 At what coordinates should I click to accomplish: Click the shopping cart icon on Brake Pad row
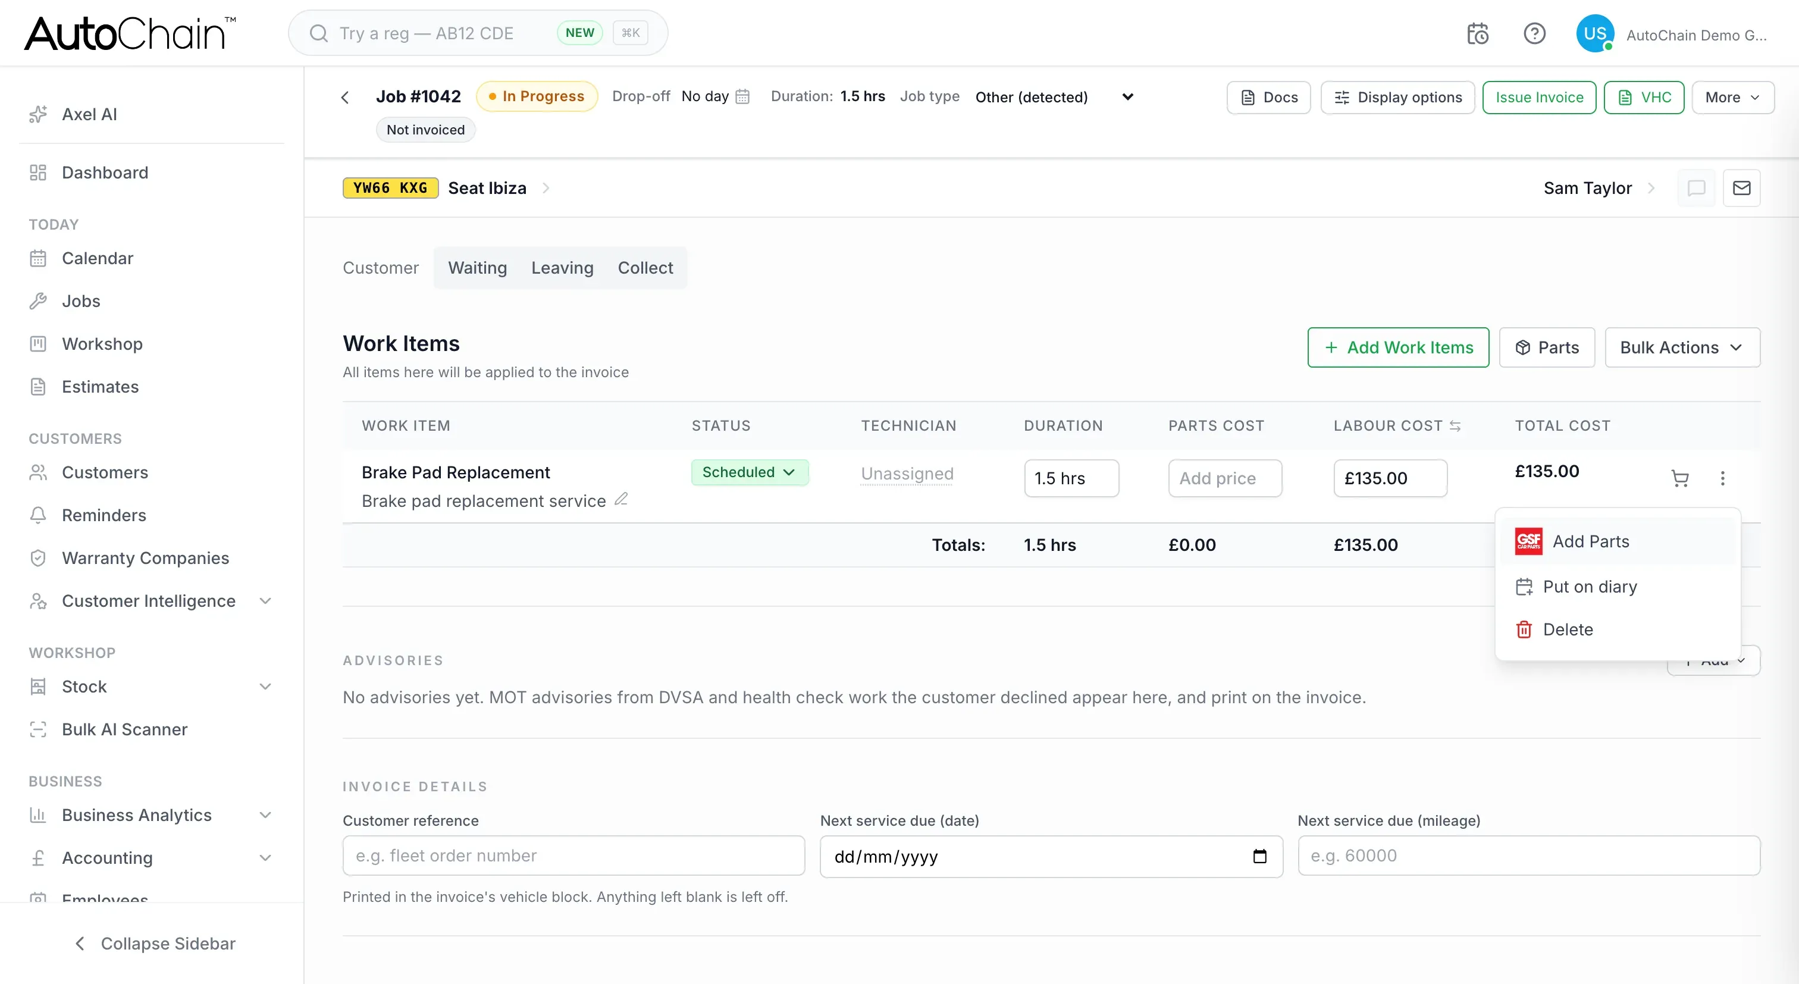pos(1680,478)
